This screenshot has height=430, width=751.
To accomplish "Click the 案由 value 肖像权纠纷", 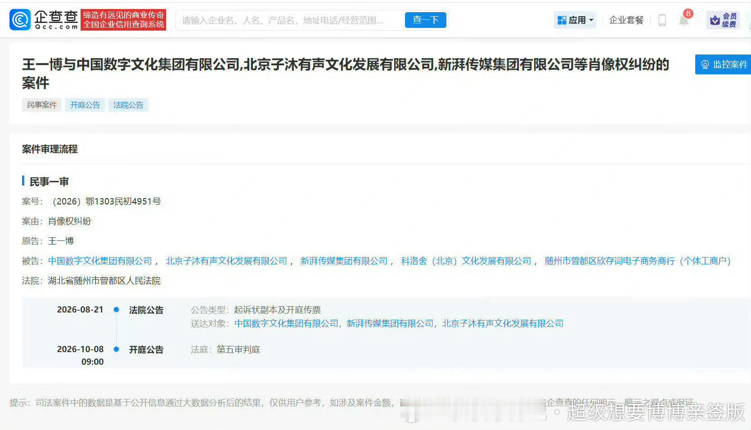I will (x=70, y=221).
